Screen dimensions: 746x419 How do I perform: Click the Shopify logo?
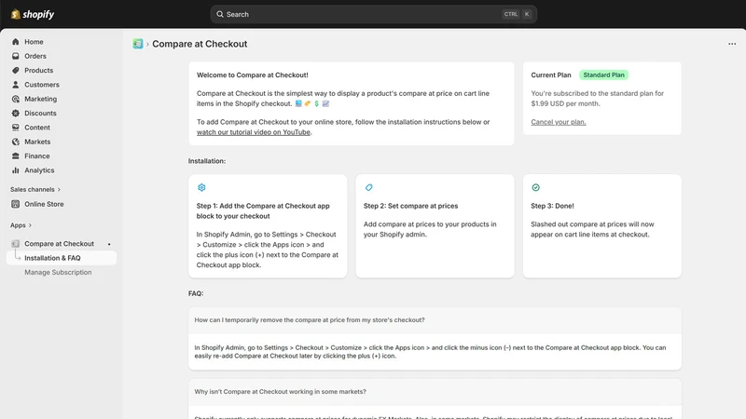[33, 14]
